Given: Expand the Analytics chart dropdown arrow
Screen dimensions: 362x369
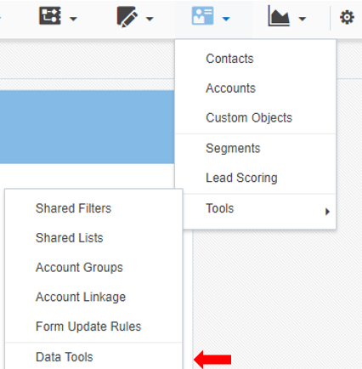Looking at the screenshot, I should tap(303, 19).
